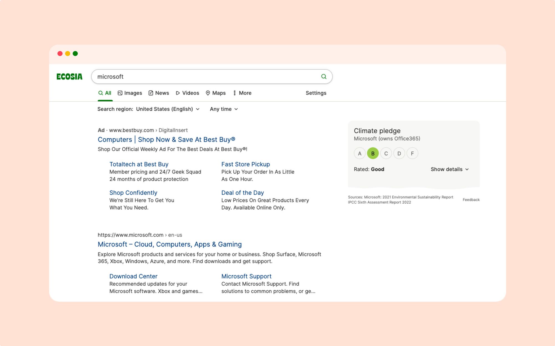Viewport: 555px width, 346px height.
Task: Click the Ecosia logo
Action: click(69, 77)
